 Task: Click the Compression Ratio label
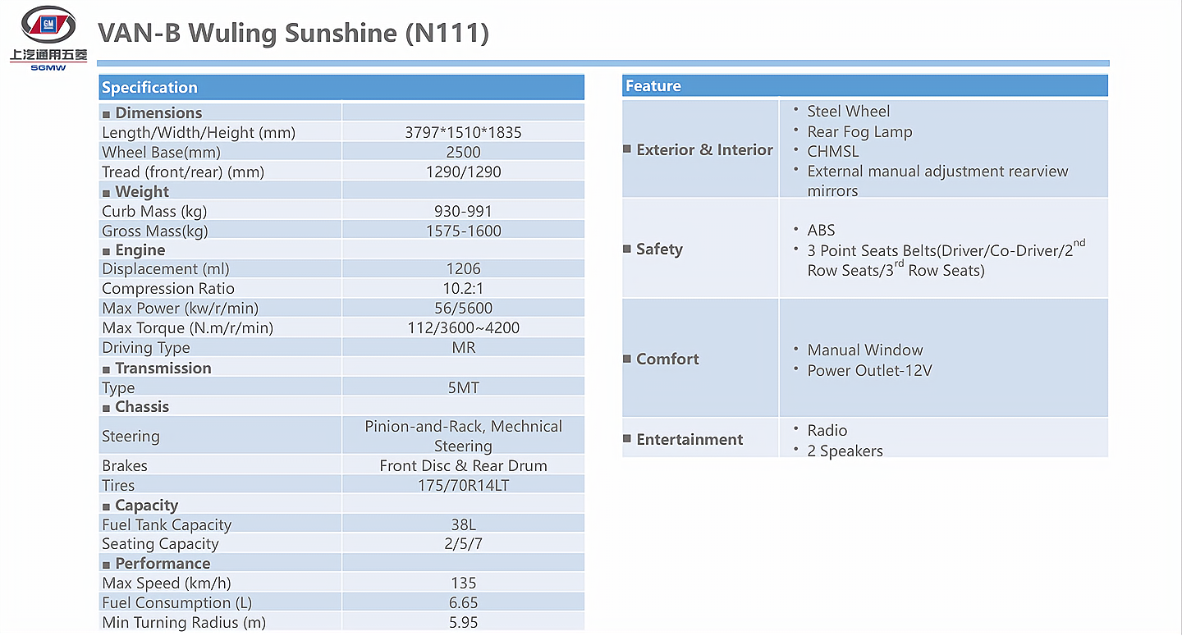(x=168, y=288)
